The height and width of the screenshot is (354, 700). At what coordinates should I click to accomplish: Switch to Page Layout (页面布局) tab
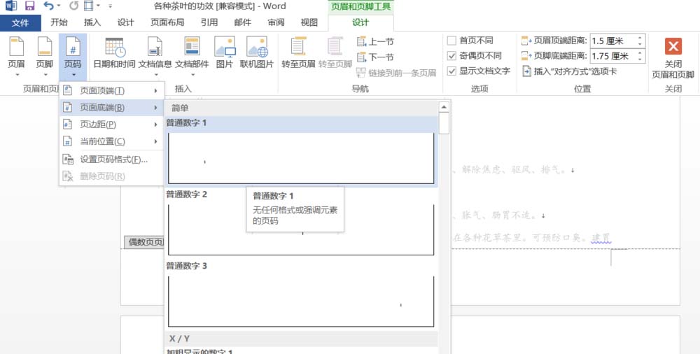(x=167, y=23)
